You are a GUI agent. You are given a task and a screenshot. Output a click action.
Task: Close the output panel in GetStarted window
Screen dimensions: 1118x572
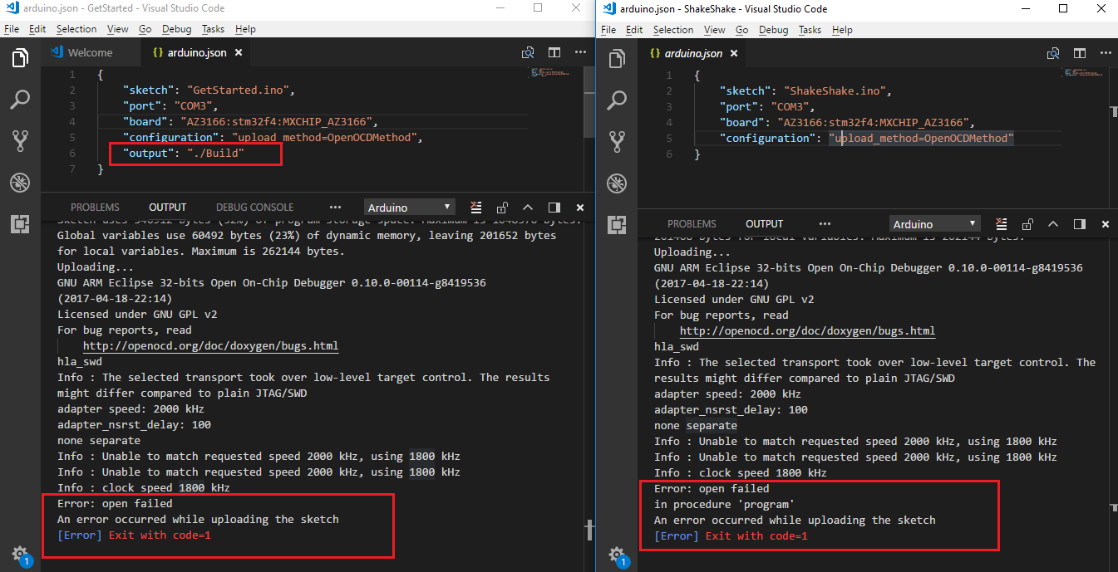point(580,207)
